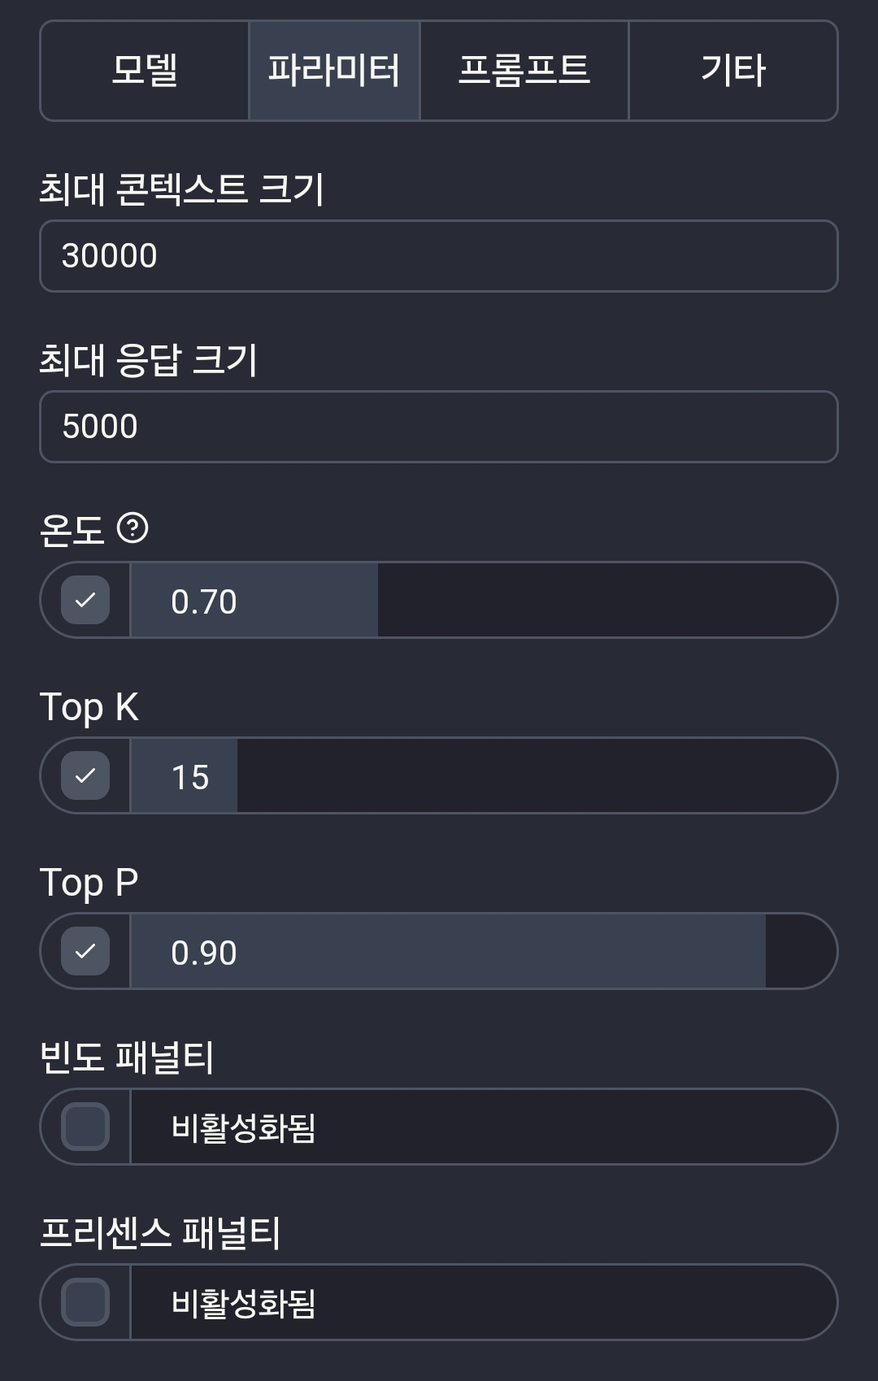Image resolution: width=878 pixels, height=1381 pixels.
Task: Uncheck the Top K checkbox
Action: 85,775
